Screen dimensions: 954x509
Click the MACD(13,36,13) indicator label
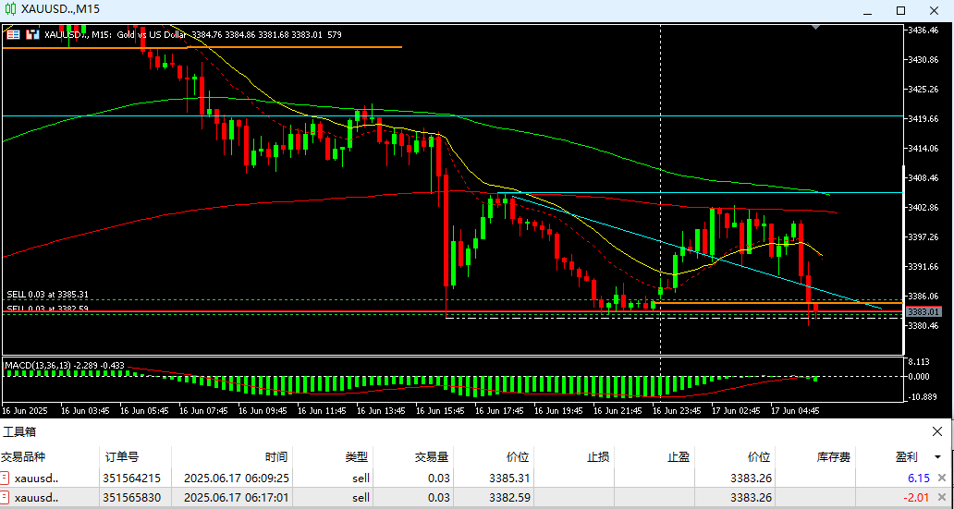[x=65, y=366]
